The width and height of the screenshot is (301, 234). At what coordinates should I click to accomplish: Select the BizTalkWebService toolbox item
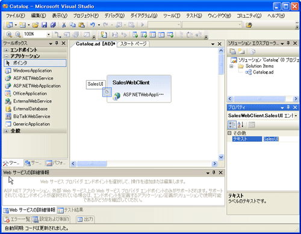pos(35,116)
